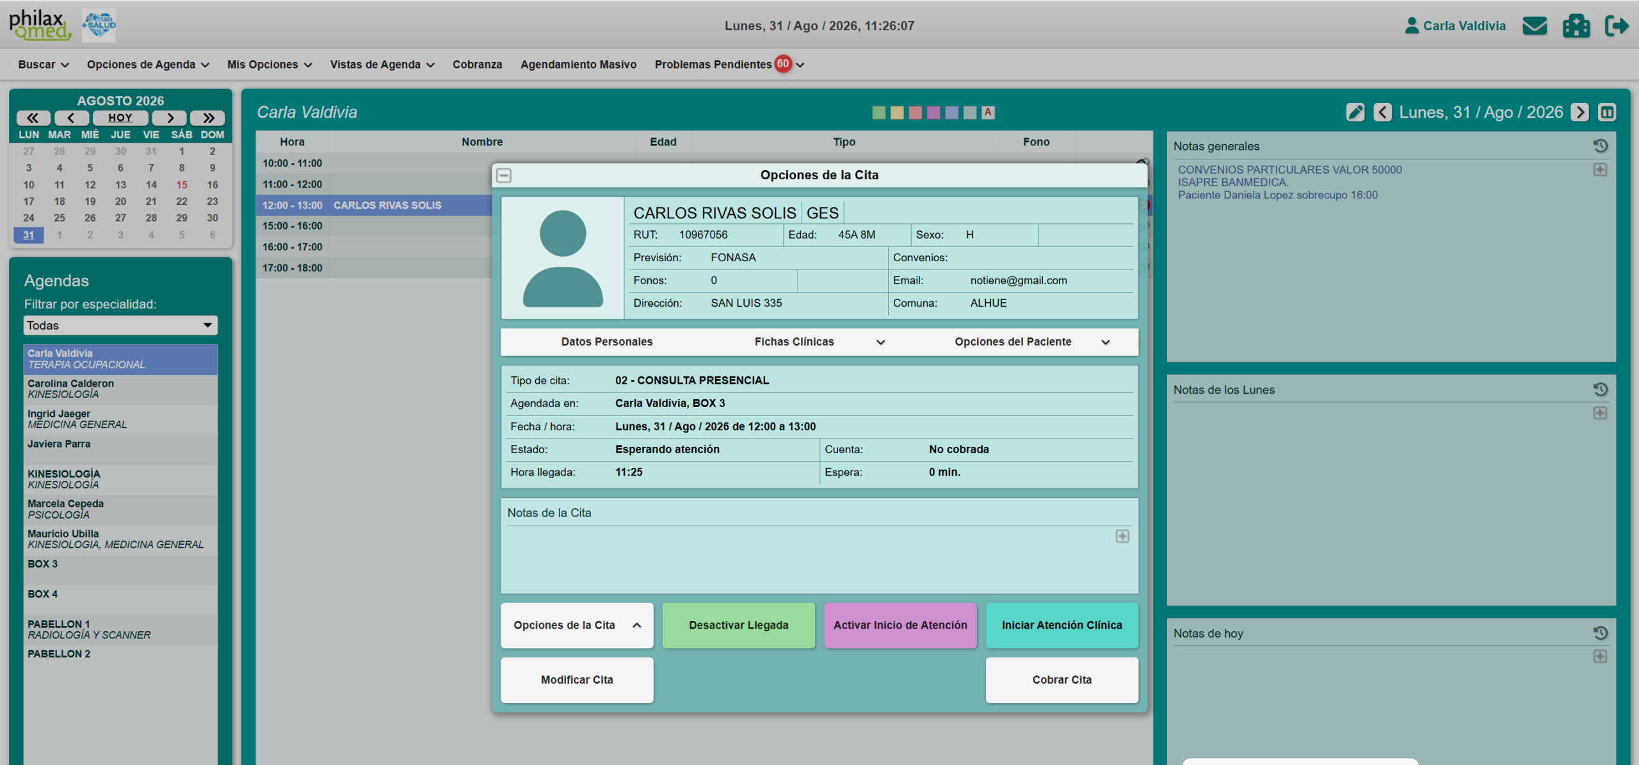This screenshot has width=1639, height=765.
Task: Minimize the Opciones de la Cita dialog
Action: 504,175
